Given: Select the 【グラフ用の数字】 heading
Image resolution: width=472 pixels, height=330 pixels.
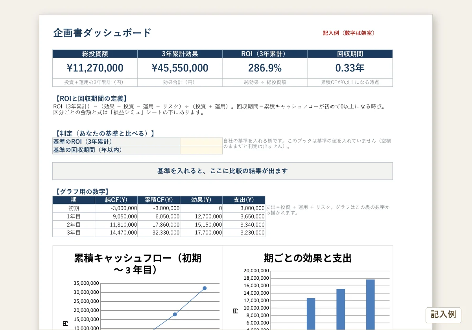Looking at the screenshot, I should click(82, 192).
